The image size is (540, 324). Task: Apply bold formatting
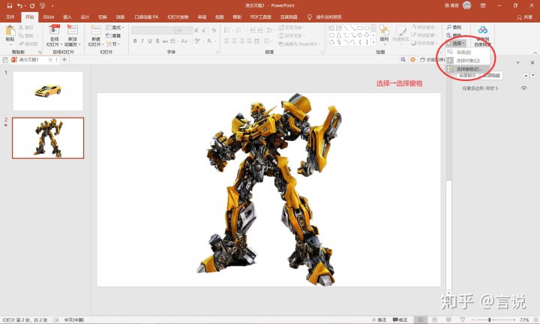[x=135, y=41]
